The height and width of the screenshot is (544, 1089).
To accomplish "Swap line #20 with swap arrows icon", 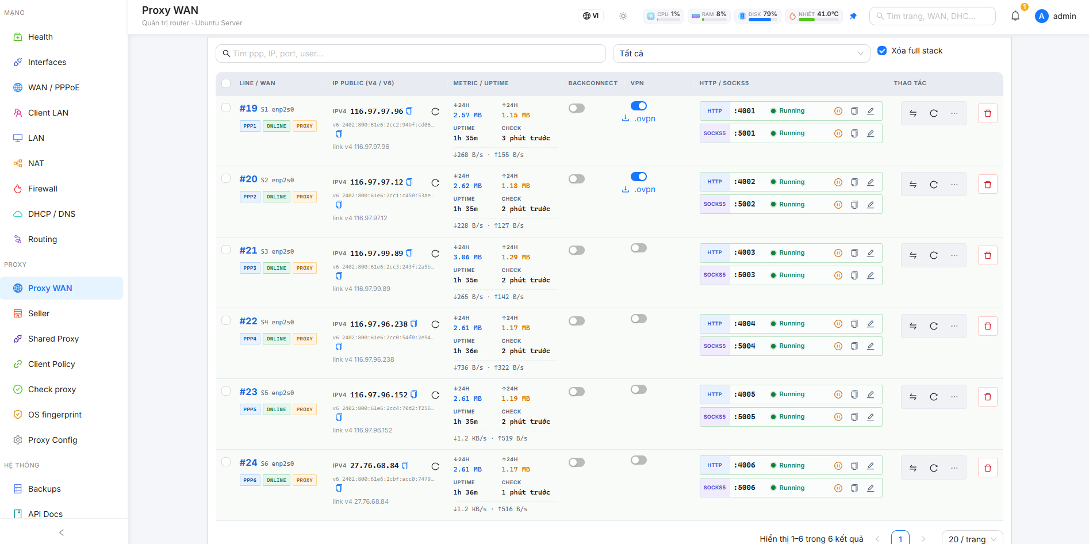I will tap(913, 185).
